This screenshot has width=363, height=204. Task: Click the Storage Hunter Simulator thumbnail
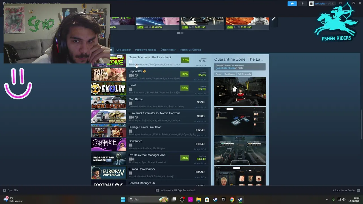[109, 131]
